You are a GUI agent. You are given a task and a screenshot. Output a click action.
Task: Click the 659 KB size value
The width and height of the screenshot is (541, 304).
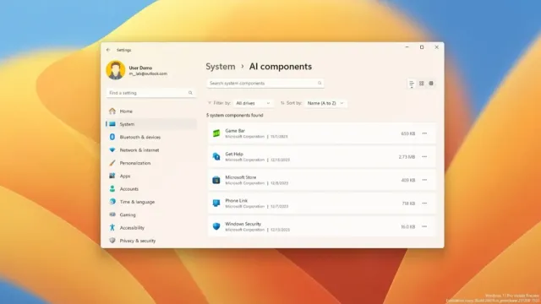(408, 133)
